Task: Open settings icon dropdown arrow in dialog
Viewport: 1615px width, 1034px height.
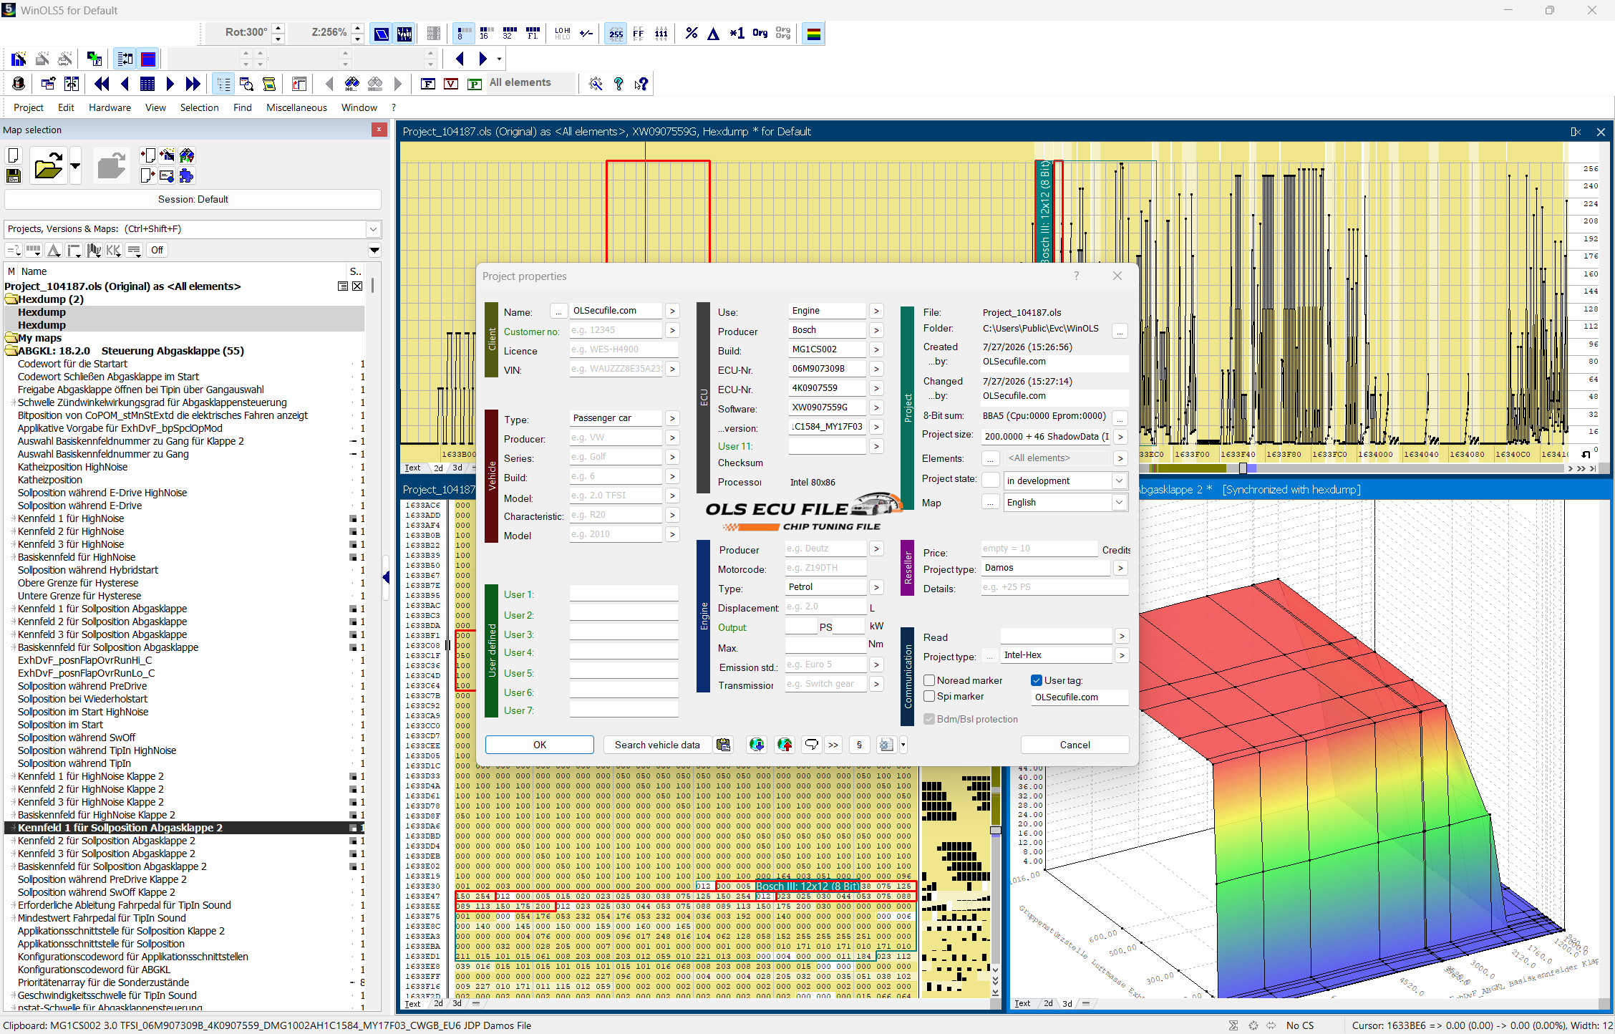Action: (x=903, y=745)
